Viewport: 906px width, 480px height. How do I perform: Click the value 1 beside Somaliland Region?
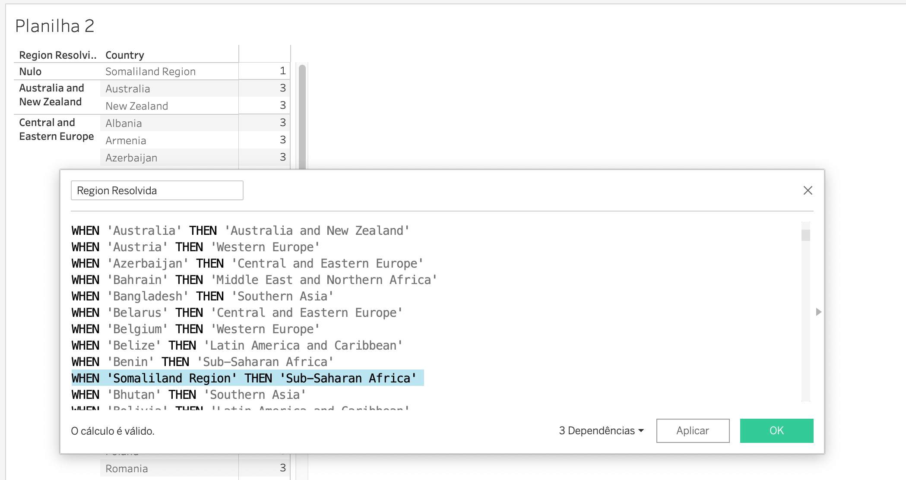282,71
